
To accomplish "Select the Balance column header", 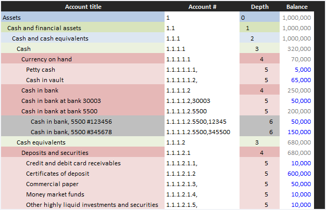I will (x=297, y=7).
